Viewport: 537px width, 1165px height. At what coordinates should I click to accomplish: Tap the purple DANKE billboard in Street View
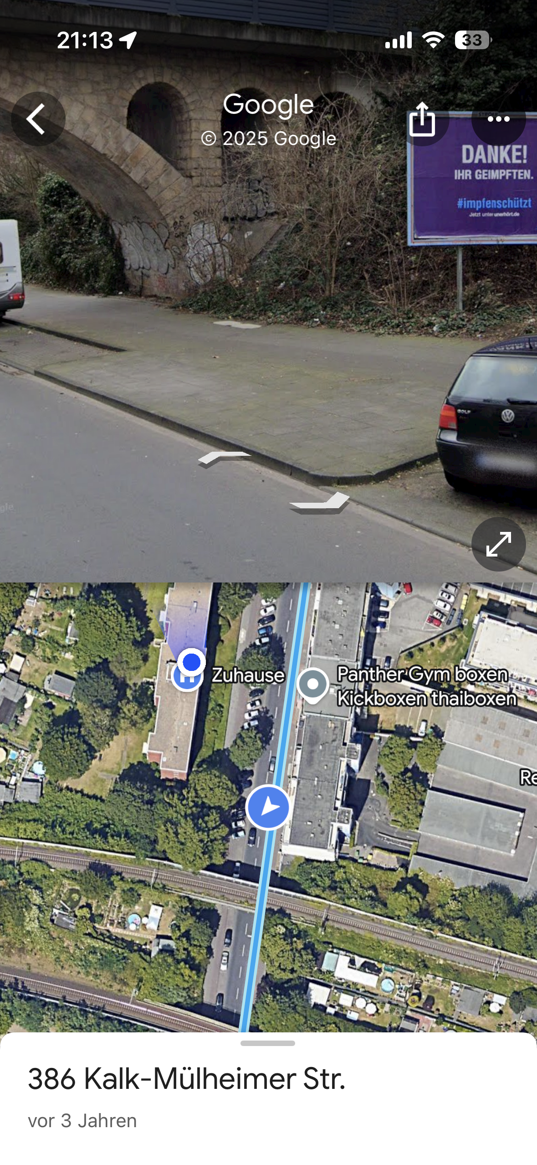coord(473,178)
